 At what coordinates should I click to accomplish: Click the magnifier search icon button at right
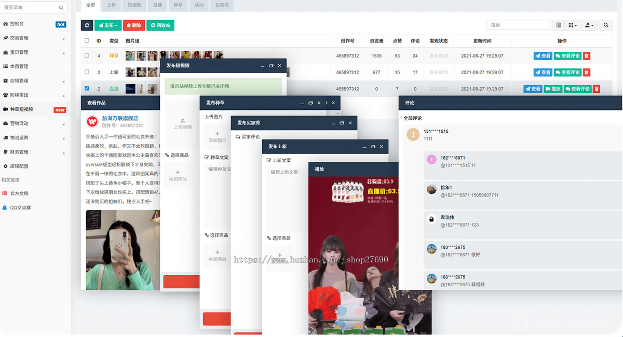coord(606,25)
